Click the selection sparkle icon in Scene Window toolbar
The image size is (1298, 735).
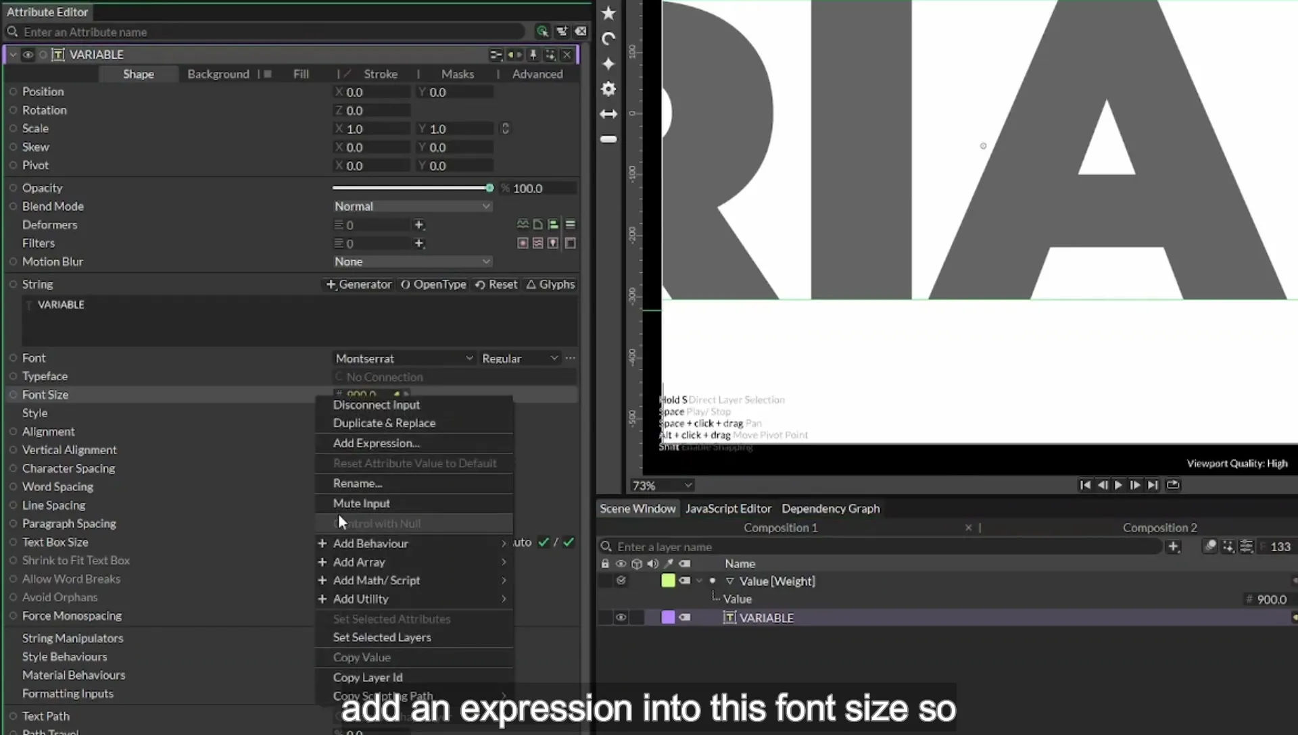tap(1228, 547)
